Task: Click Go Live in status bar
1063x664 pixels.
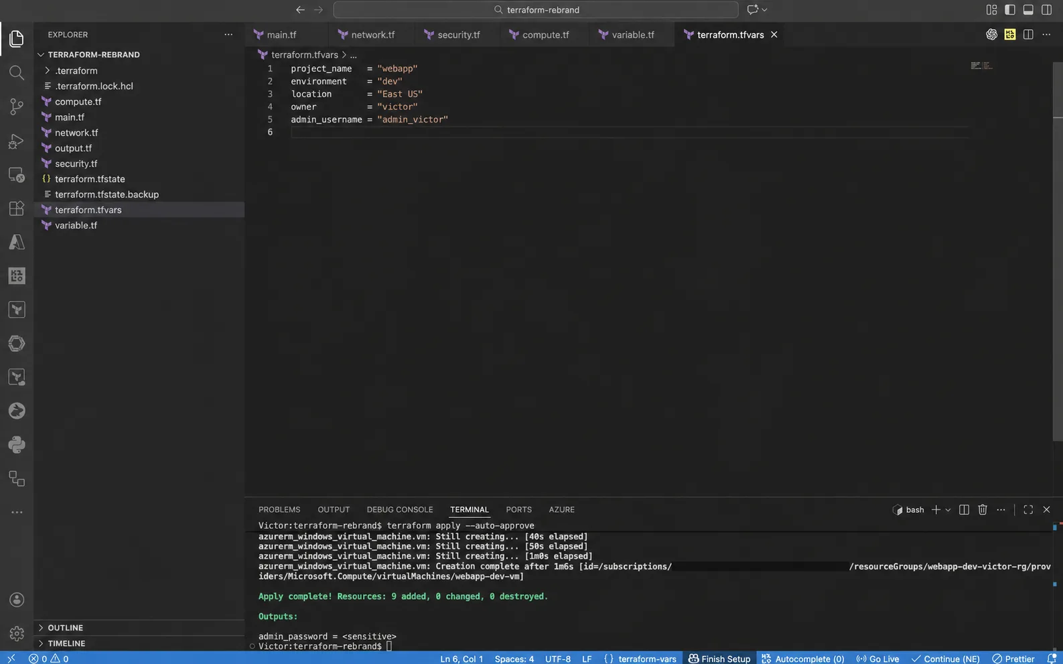Action: (877, 659)
